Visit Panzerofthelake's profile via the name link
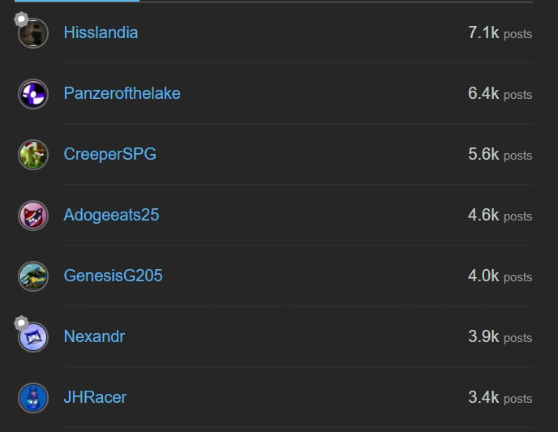 tap(122, 94)
